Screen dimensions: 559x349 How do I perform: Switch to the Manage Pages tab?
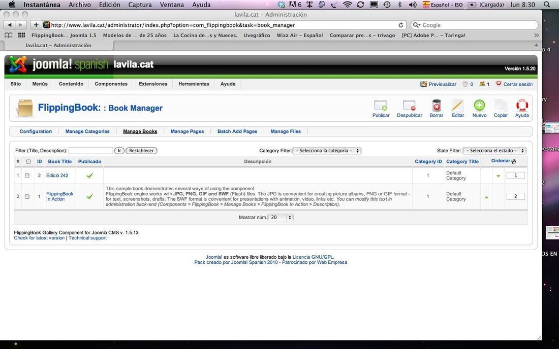pyautogui.click(x=187, y=131)
